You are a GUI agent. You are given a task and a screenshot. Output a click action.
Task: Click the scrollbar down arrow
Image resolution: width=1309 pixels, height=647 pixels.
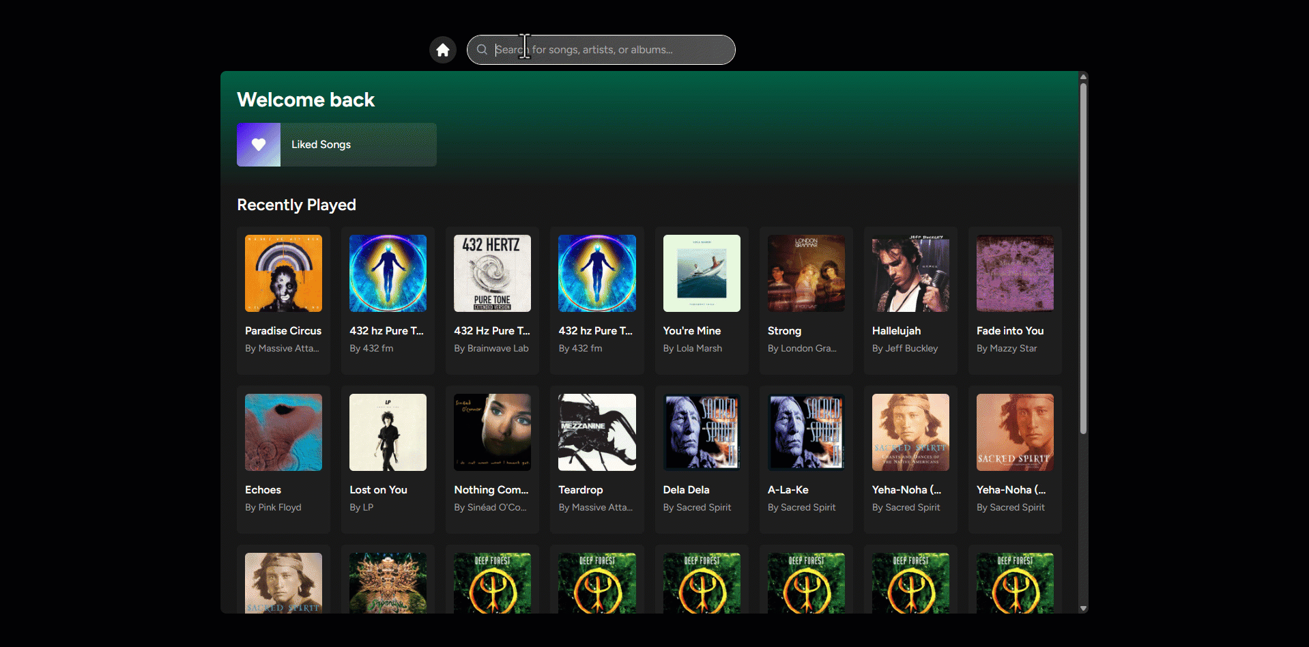coord(1083,608)
